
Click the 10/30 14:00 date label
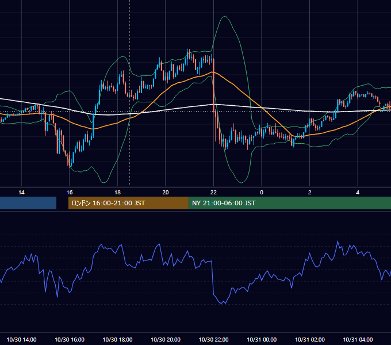coord(21,339)
